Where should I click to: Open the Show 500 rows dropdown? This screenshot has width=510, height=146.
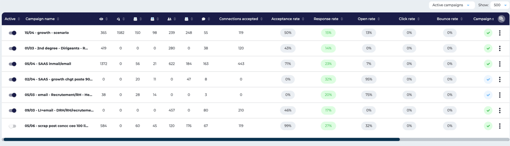point(500,5)
